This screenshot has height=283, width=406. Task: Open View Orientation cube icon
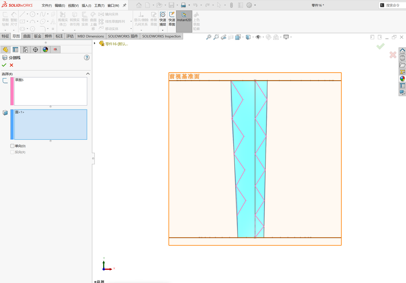tap(238, 37)
